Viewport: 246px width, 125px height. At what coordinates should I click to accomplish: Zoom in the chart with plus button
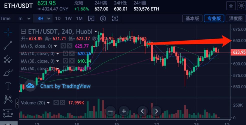point(124,111)
